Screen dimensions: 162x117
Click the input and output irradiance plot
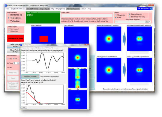click(x=45, y=94)
